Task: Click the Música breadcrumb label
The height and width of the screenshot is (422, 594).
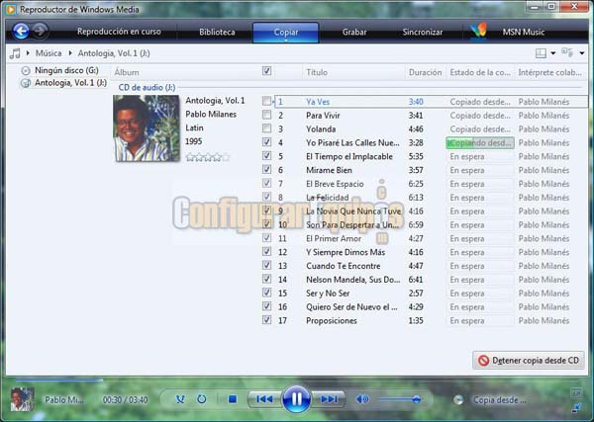Action: coord(49,53)
